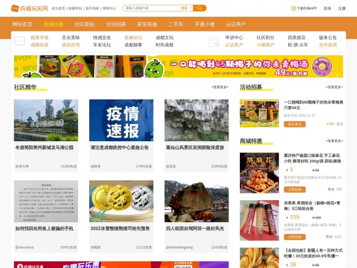
Task: Open the 疫情速报 thumbnail
Action: pos(121,120)
